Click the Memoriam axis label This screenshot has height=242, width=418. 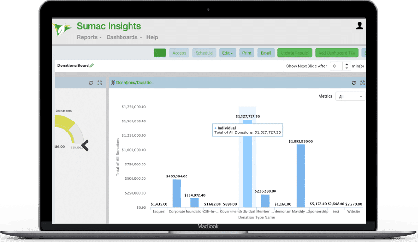pyautogui.click(x=283, y=211)
